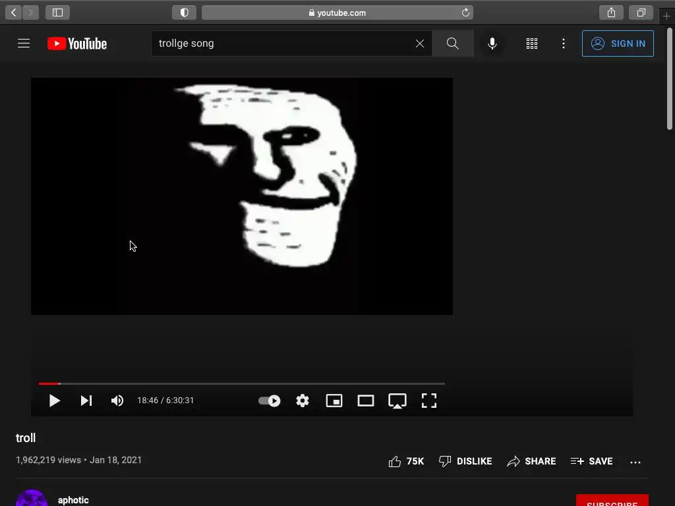Skip to the next video
Viewport: 675px width, 506px height.
(86, 401)
